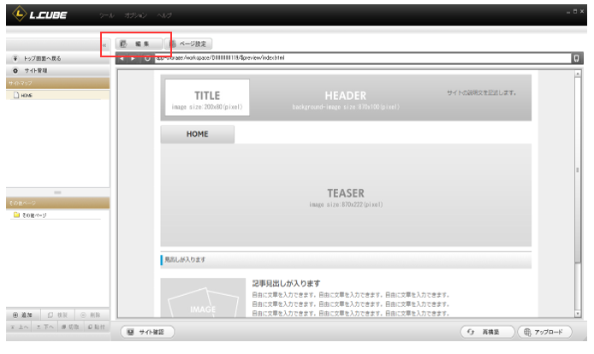Click the アップロード upload button

click(544, 332)
